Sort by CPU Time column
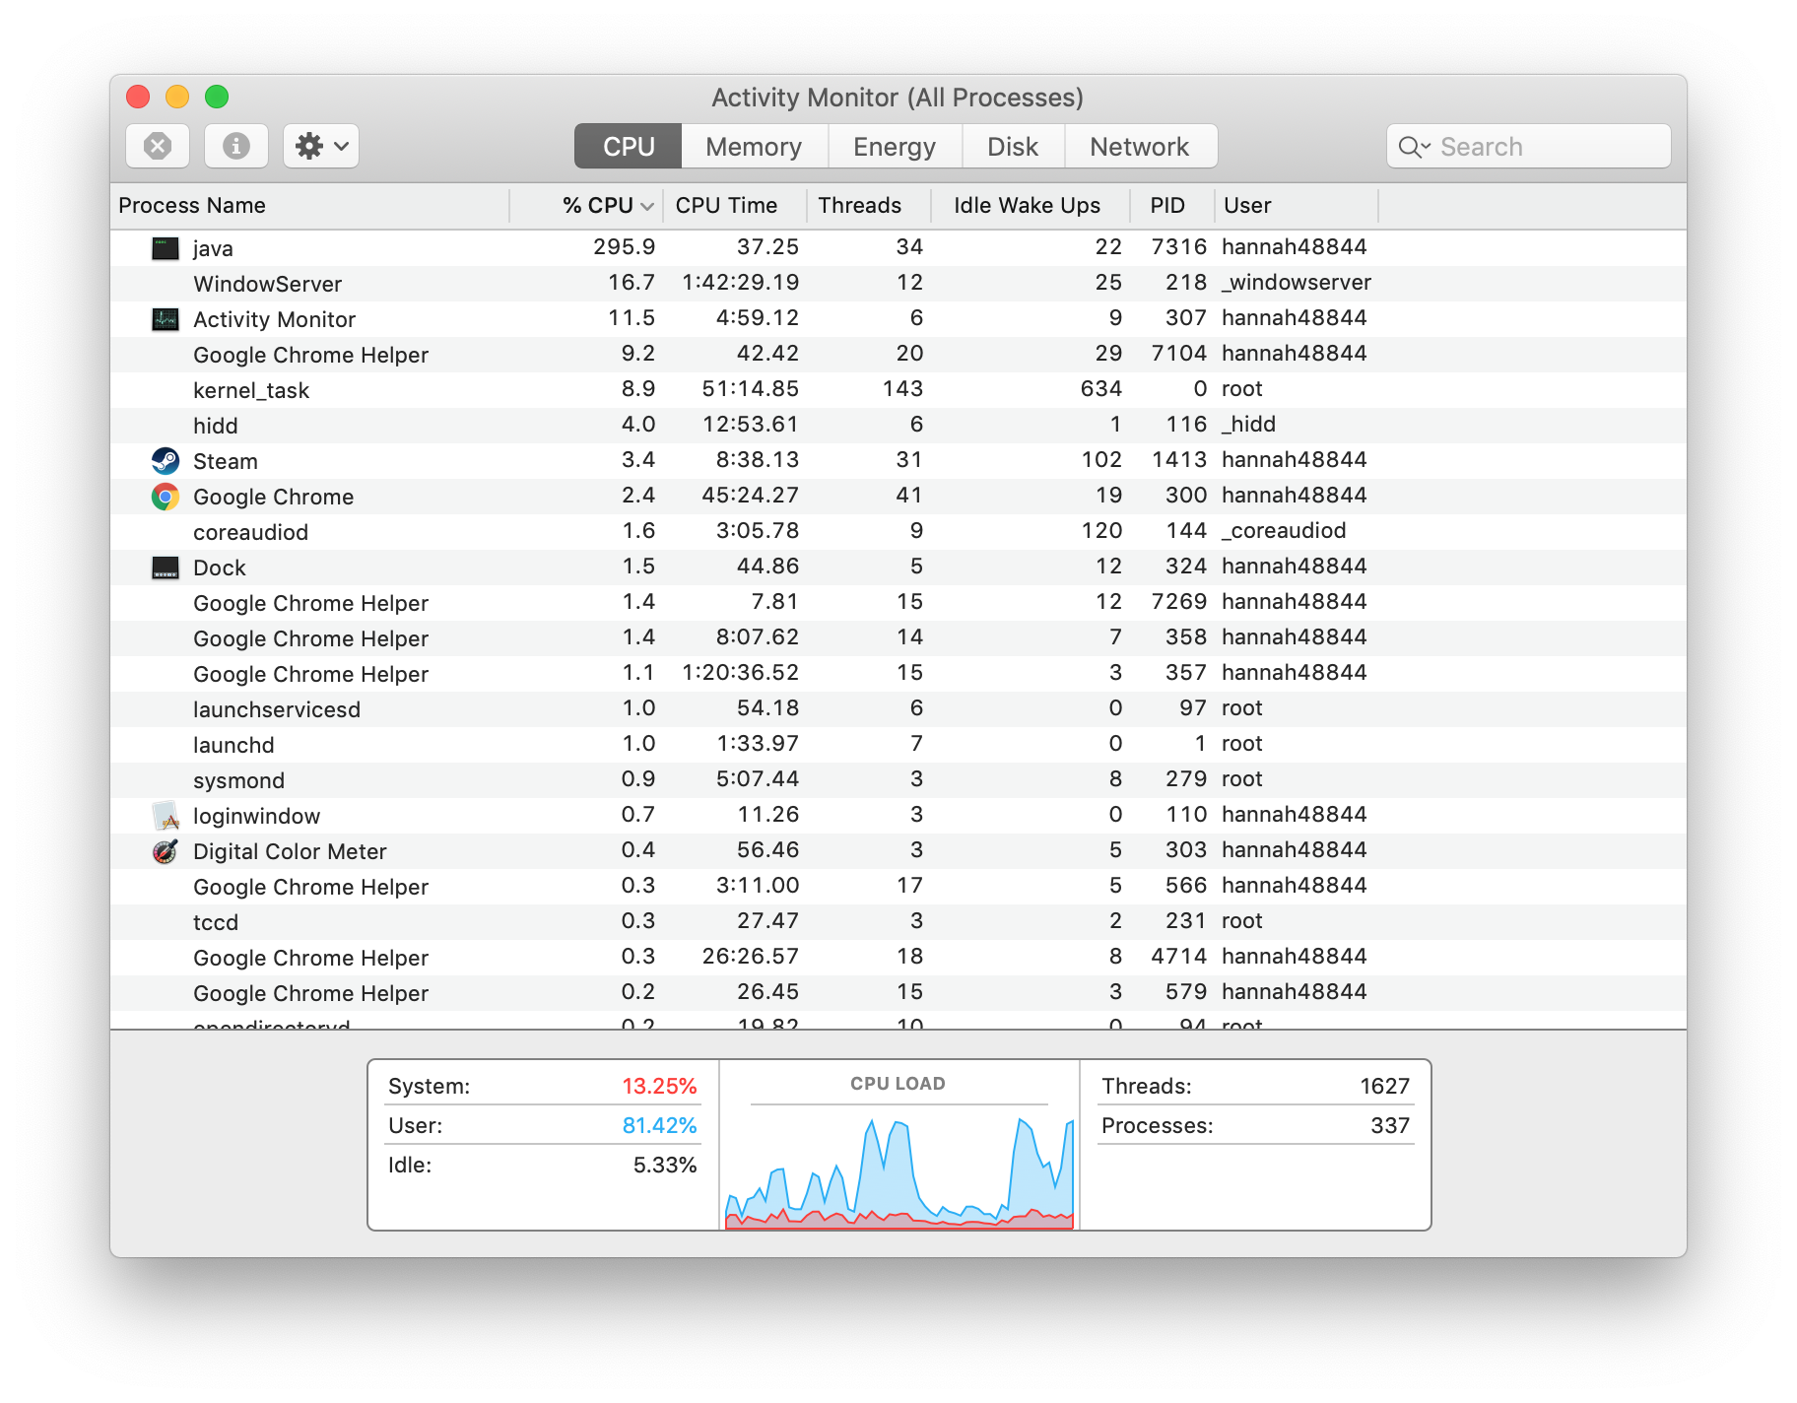Viewport: 1797px width, 1403px height. pos(735,205)
